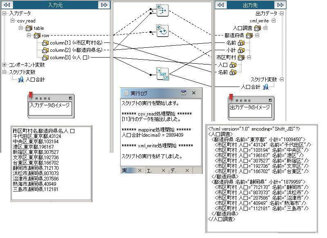Select the topmost merge logic icon on mapping canvas
The width and height of the screenshot is (327, 238).
click(x=162, y=10)
